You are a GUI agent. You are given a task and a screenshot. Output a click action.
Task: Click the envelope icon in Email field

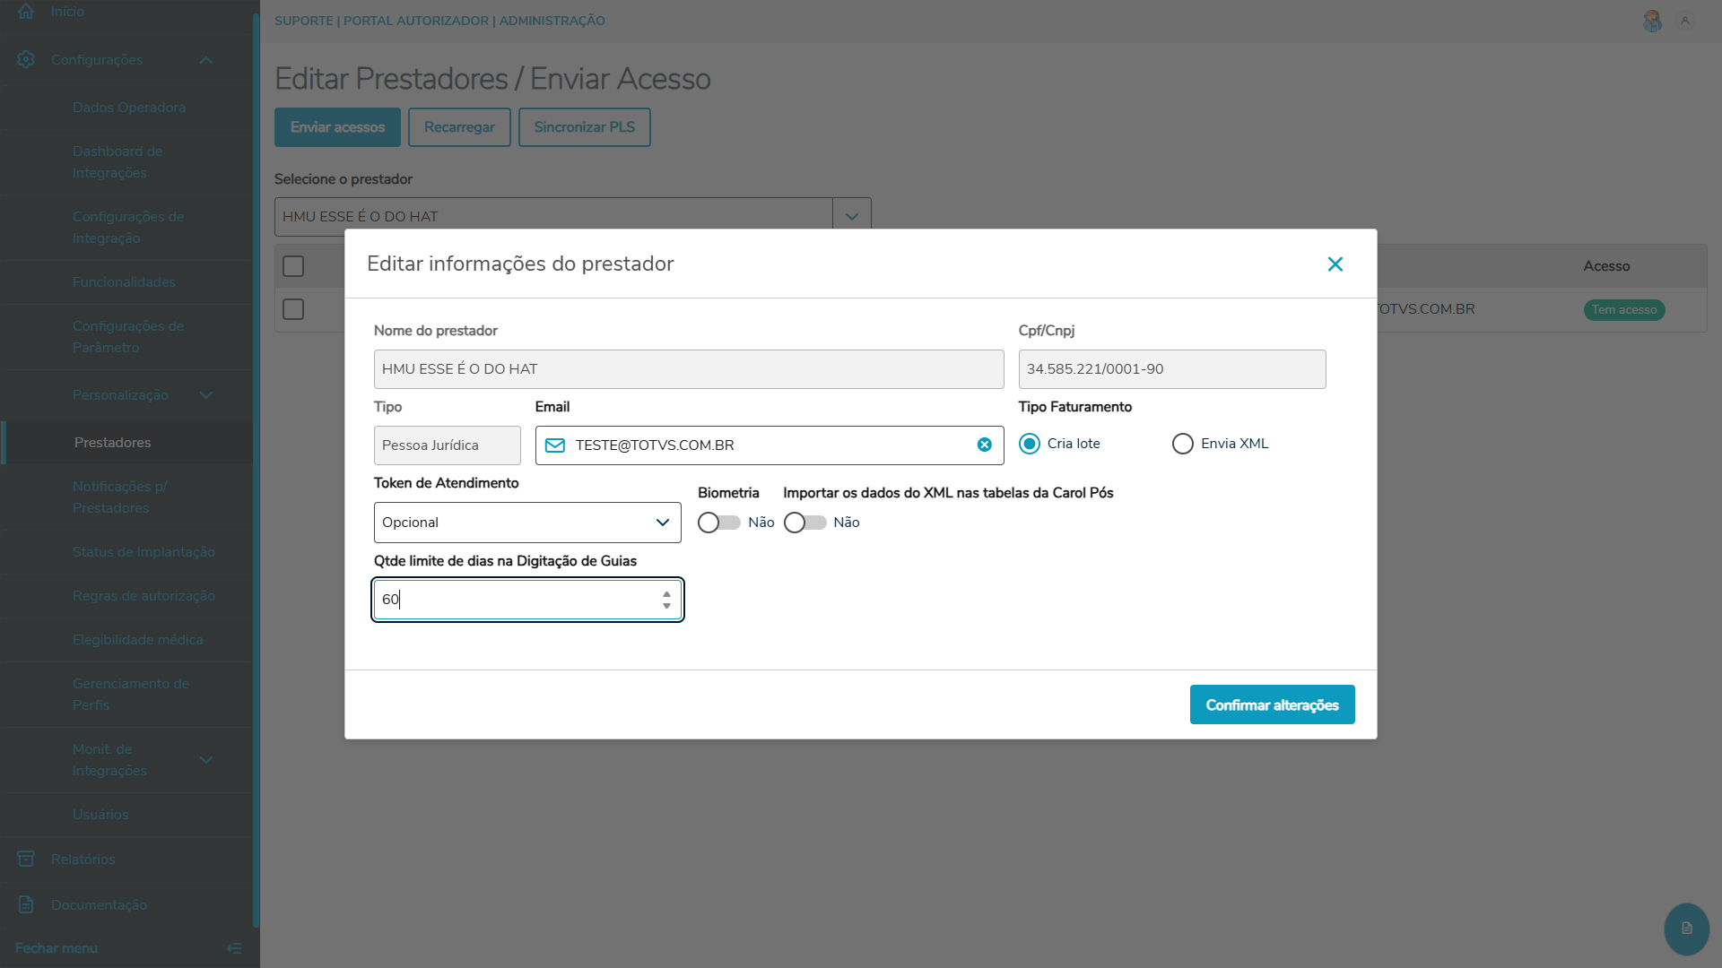pyautogui.click(x=555, y=445)
